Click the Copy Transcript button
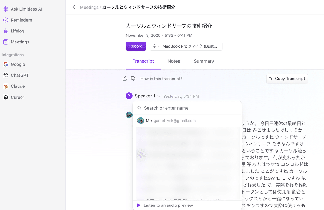 [x=287, y=79]
